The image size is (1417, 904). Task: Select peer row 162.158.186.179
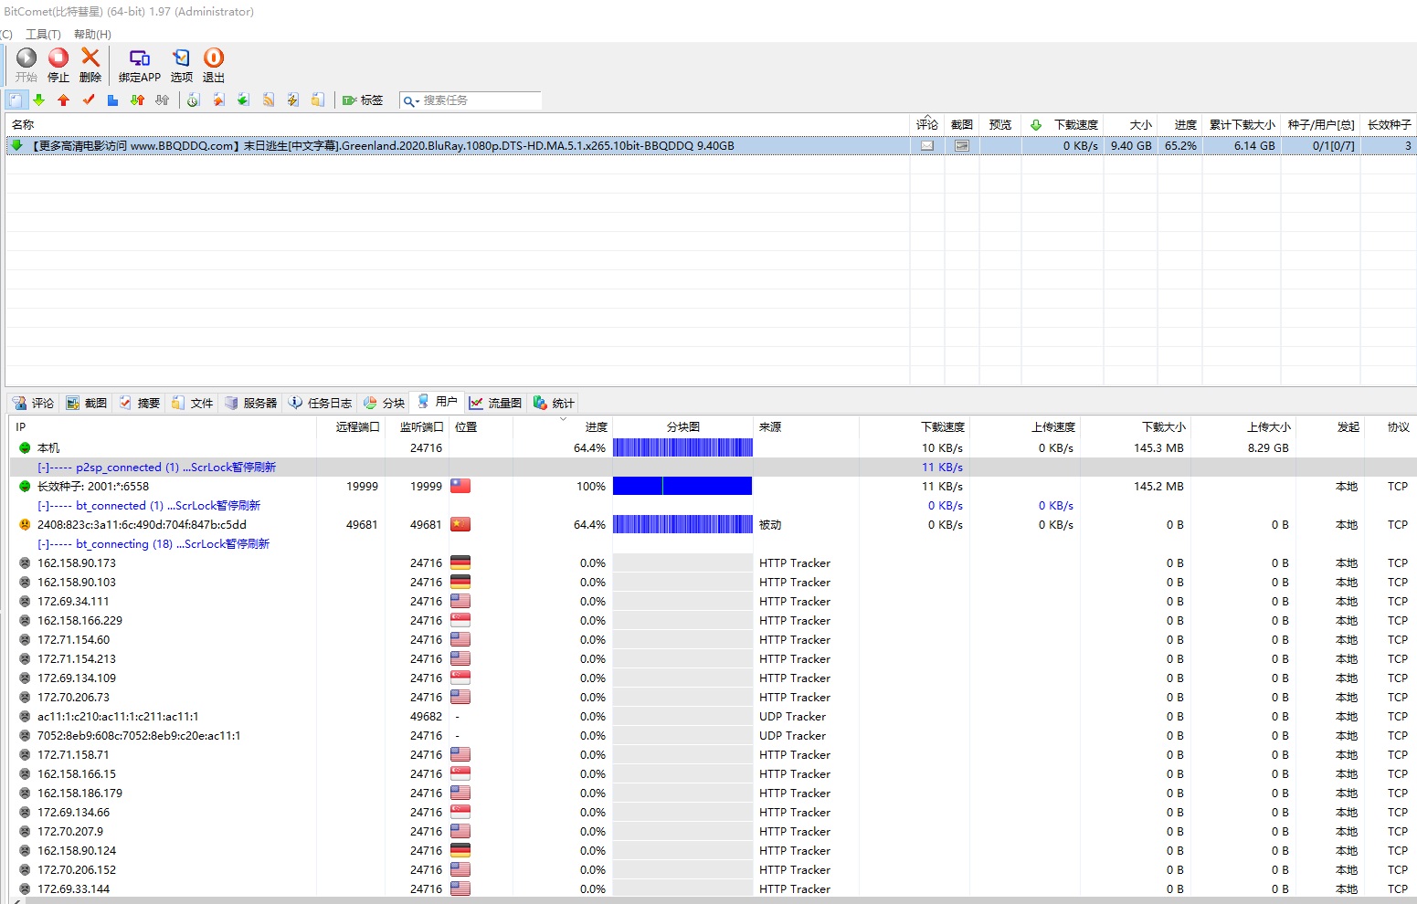(x=714, y=793)
